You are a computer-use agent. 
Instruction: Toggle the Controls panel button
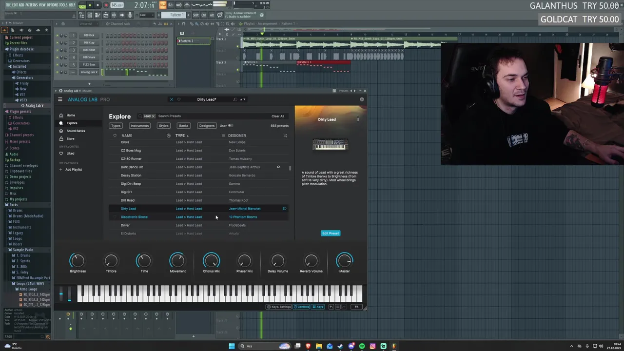pos(301,307)
